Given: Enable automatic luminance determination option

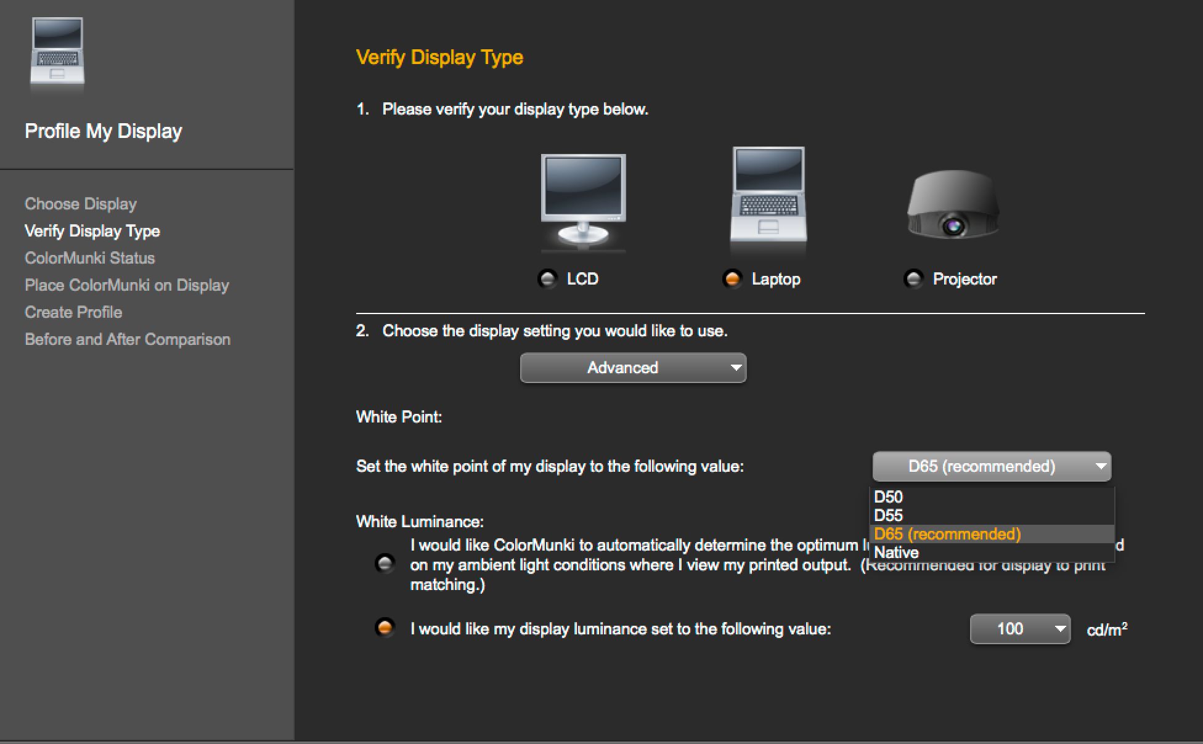Looking at the screenshot, I should pyautogui.click(x=385, y=564).
